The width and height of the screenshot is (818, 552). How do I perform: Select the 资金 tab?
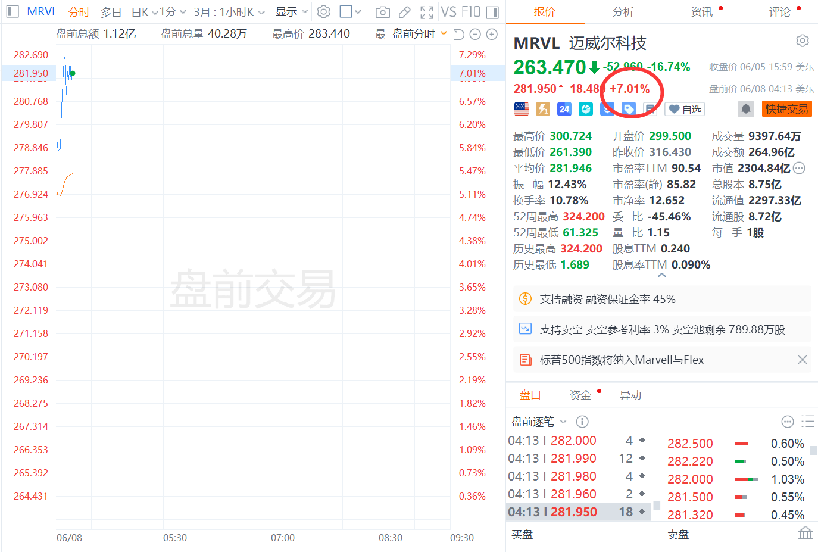580,395
